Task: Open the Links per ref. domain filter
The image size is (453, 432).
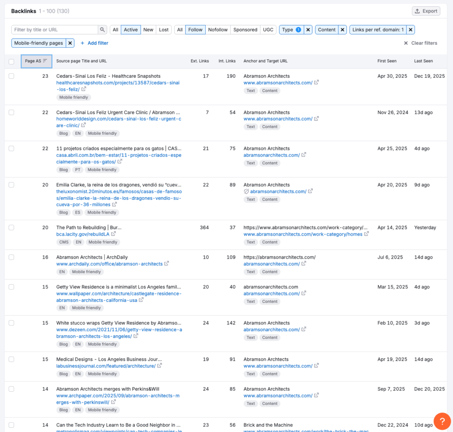Action: click(378, 30)
